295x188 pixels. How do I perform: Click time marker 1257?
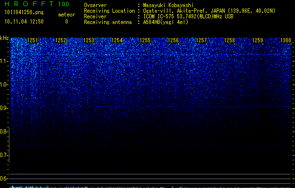click(201, 40)
